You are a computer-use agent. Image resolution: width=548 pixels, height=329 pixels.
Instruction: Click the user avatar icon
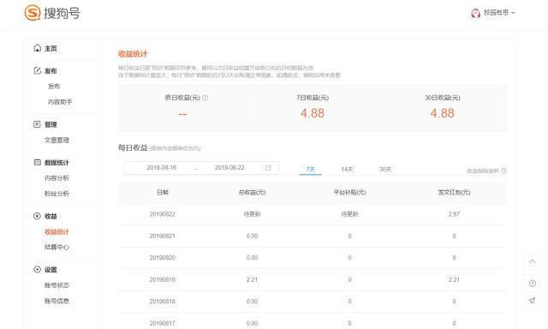(476, 14)
